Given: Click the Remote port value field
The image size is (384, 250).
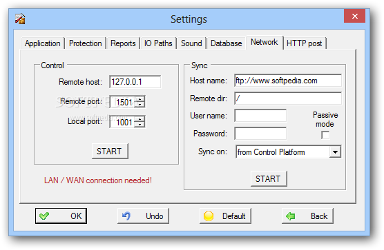Looking at the screenshot, I should click(122, 102).
